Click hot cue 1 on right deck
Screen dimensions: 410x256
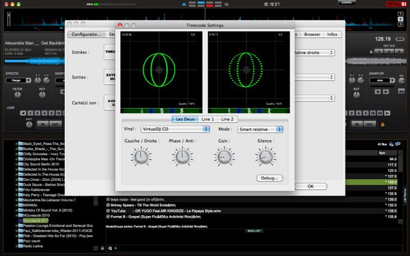click(x=379, y=52)
